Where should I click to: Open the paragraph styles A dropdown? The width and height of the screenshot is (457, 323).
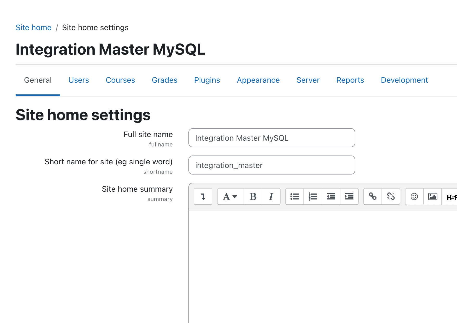point(230,197)
